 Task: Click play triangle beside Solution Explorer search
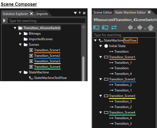(4, 21)
